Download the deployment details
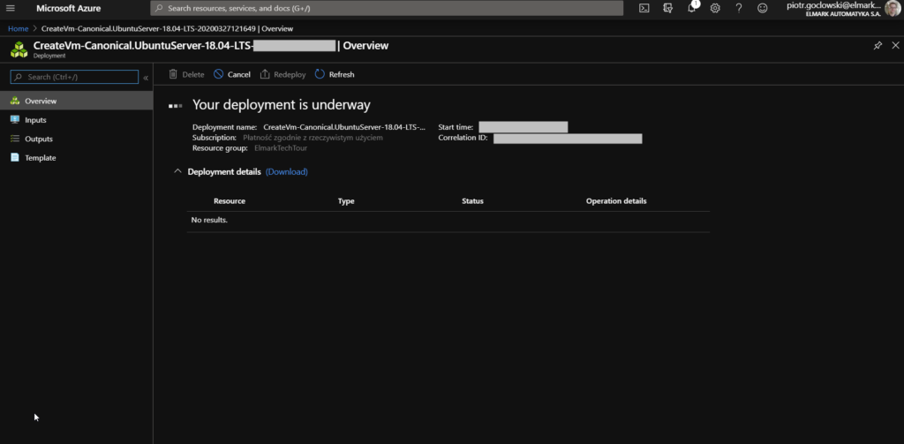The image size is (904, 444). [x=287, y=172]
